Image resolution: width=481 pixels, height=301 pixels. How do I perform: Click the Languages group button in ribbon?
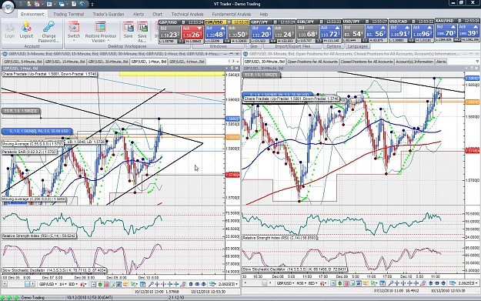[x=357, y=46]
